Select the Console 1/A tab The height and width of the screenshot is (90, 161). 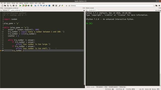click(92, 10)
